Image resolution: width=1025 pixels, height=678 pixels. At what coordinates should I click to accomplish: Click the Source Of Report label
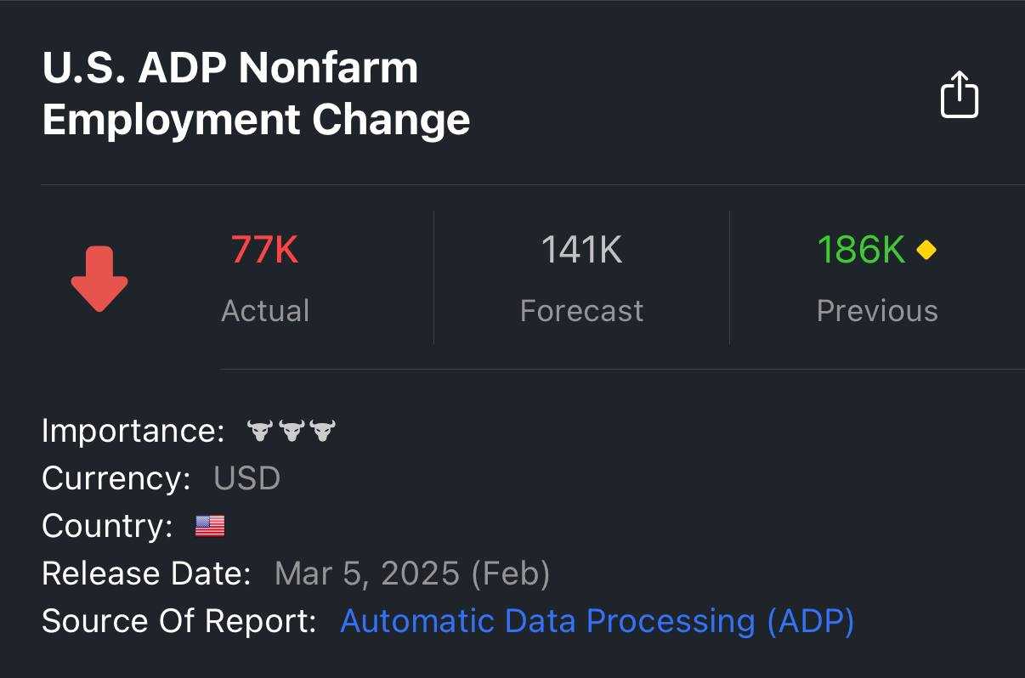[178, 621]
